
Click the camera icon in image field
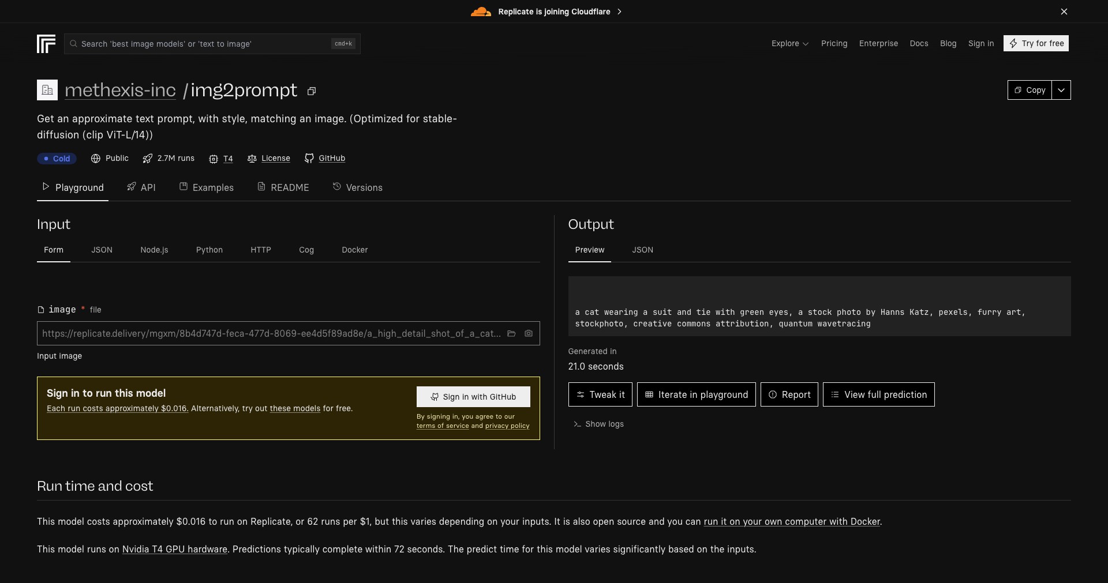click(x=529, y=333)
